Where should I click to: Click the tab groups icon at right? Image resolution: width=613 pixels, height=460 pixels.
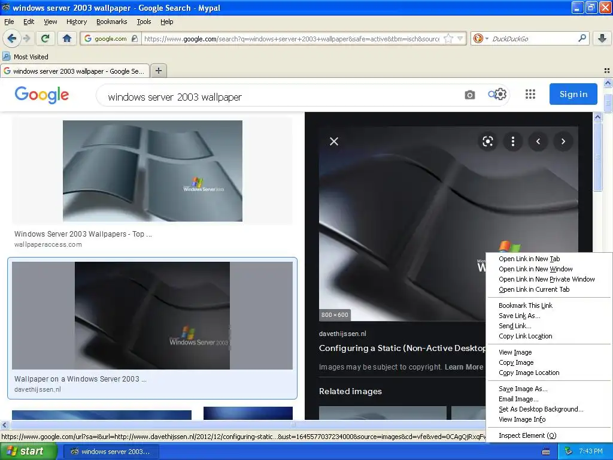pos(607,71)
